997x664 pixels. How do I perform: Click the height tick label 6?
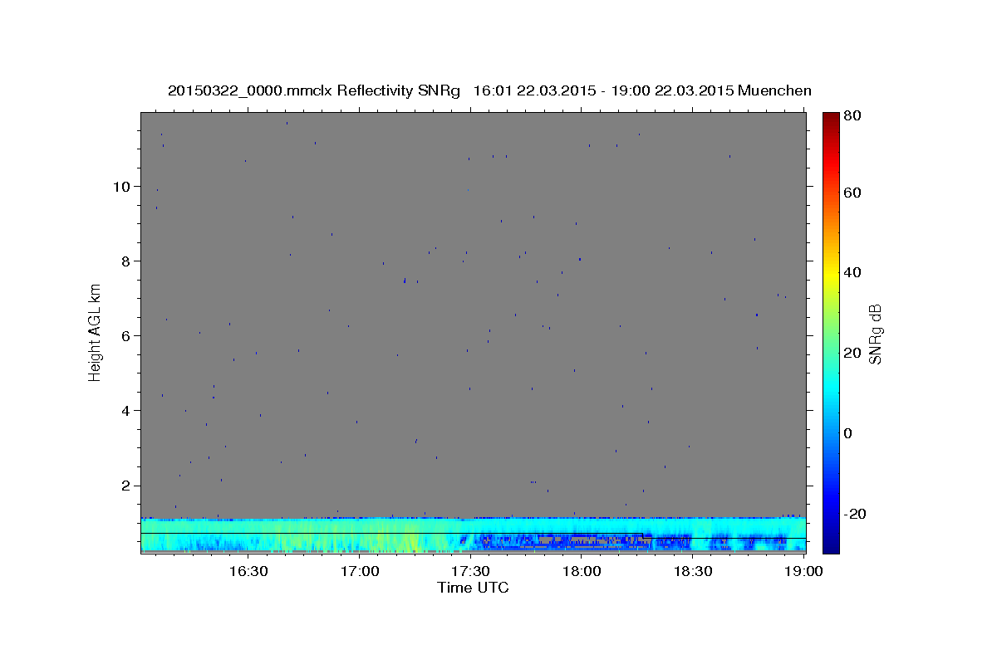pos(126,335)
